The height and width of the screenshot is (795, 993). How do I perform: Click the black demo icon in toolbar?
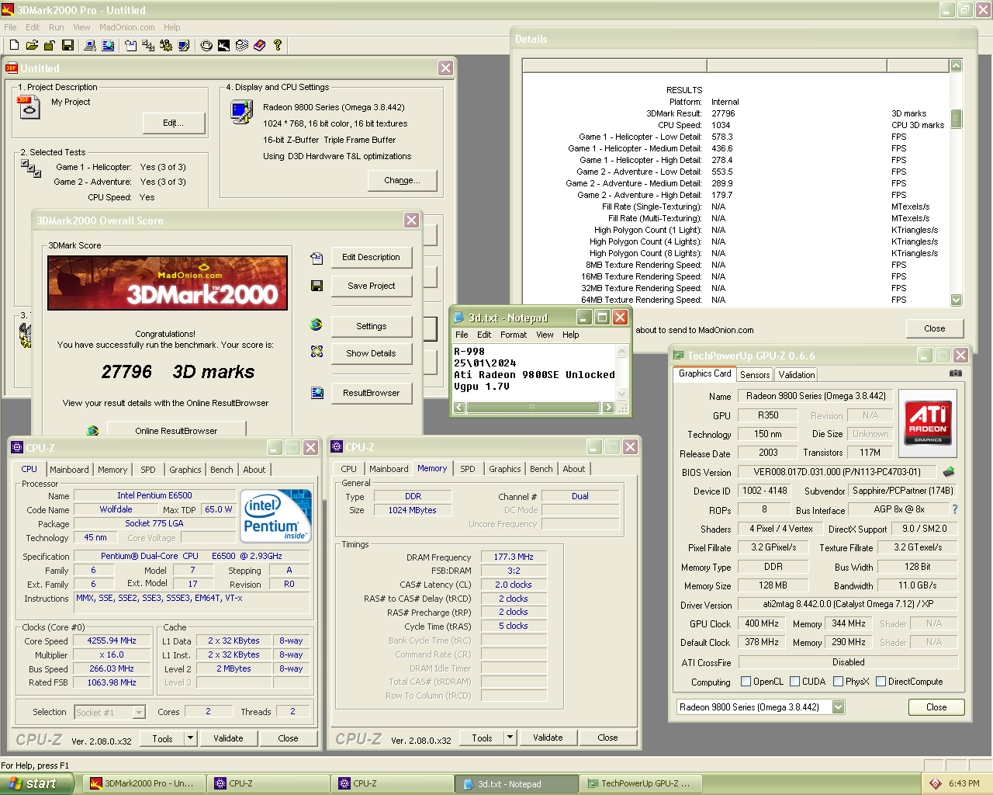[x=223, y=45]
